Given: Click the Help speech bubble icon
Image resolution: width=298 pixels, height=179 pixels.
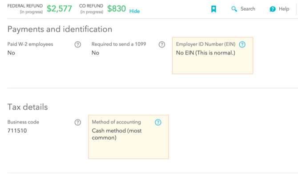Looking at the screenshot, I should tap(273, 9).
